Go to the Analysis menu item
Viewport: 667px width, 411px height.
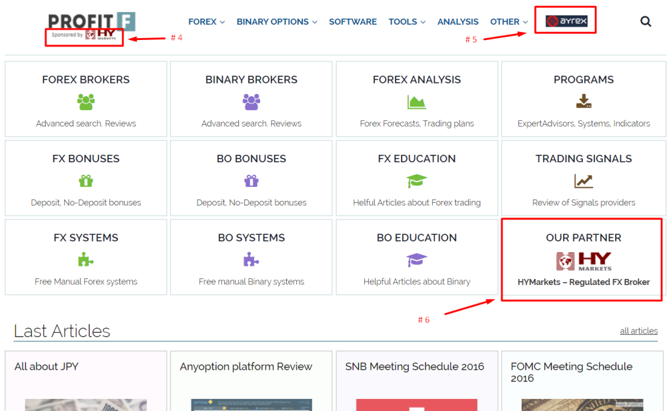click(458, 22)
